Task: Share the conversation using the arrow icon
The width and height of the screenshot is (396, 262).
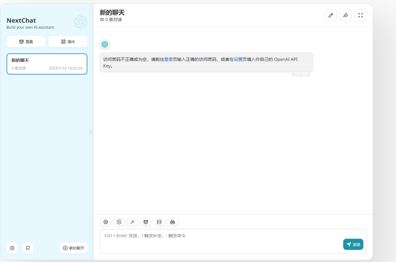Action: (x=346, y=15)
